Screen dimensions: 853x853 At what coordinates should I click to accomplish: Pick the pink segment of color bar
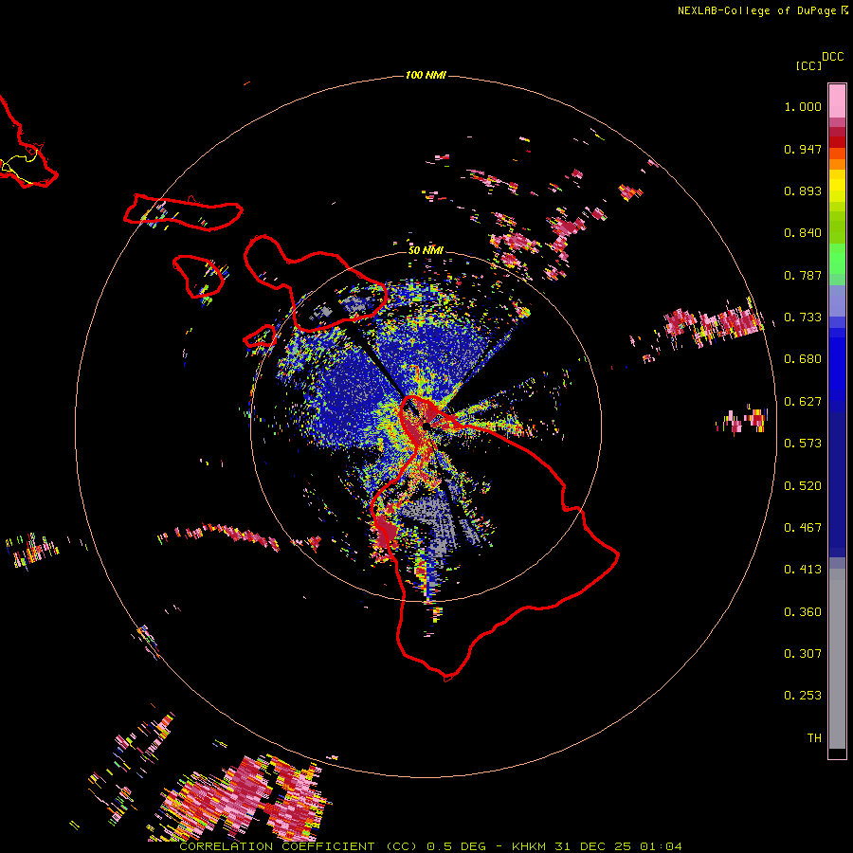[837, 100]
